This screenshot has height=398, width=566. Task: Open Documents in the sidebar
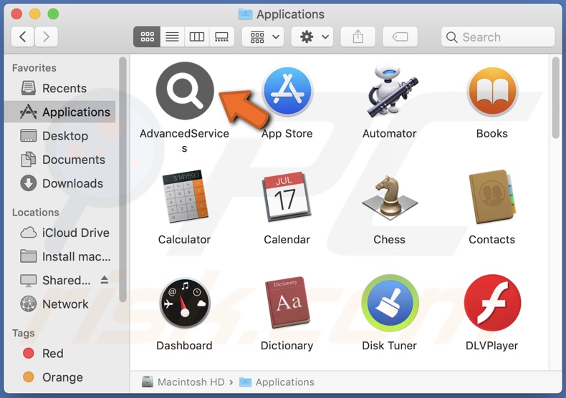(60, 160)
